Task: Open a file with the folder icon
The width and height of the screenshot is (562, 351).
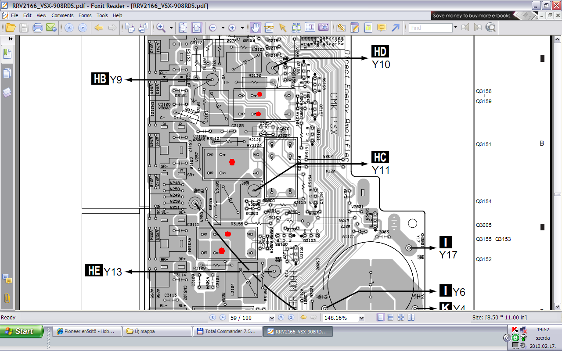Action: click(x=10, y=28)
